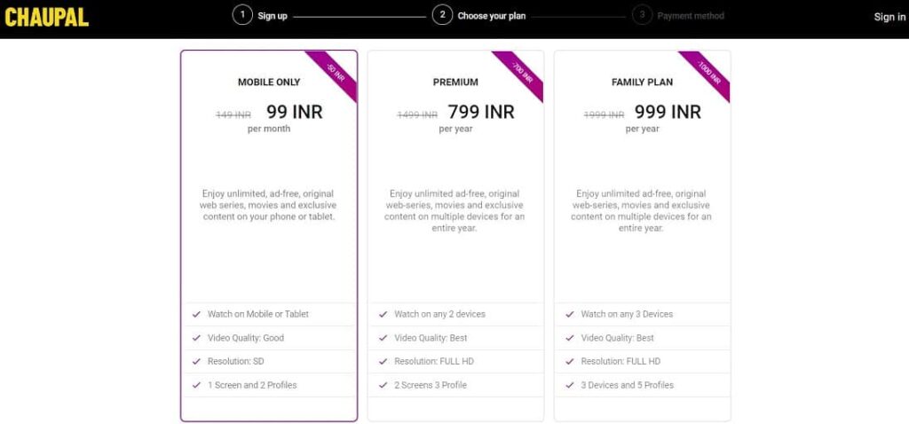Click the 999 INR Family Plan price
This screenshot has height=424, width=909.
[x=668, y=113]
